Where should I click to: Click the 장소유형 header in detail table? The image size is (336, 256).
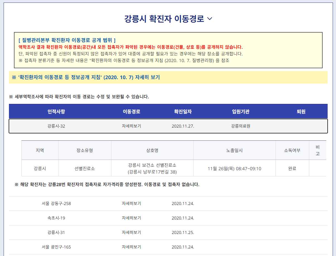click(85, 150)
